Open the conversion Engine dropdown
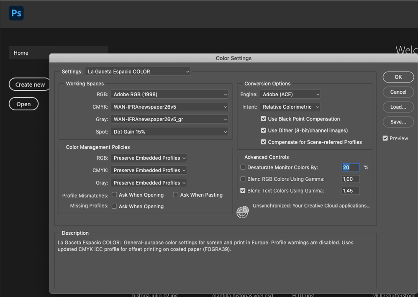418x297 pixels. tap(290, 95)
